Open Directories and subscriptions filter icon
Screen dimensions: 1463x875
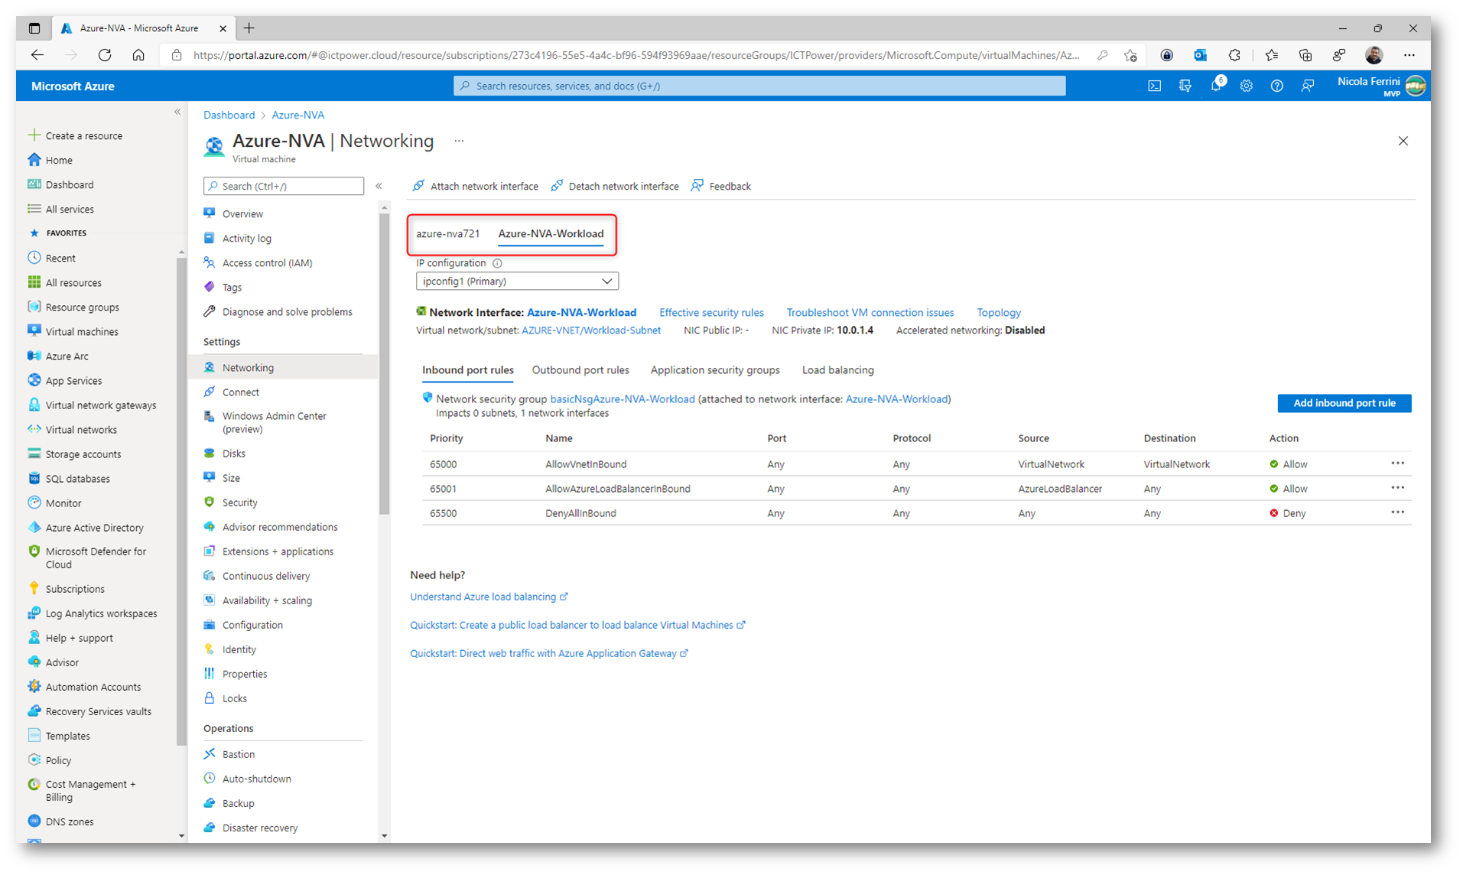[x=1185, y=86]
